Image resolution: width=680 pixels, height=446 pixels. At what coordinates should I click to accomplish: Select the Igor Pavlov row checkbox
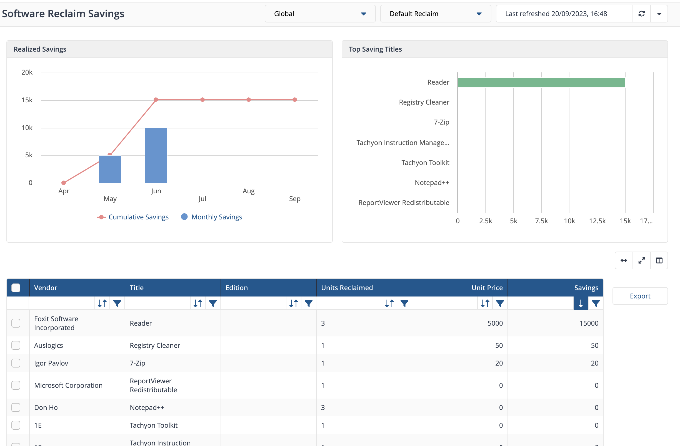pyautogui.click(x=16, y=363)
